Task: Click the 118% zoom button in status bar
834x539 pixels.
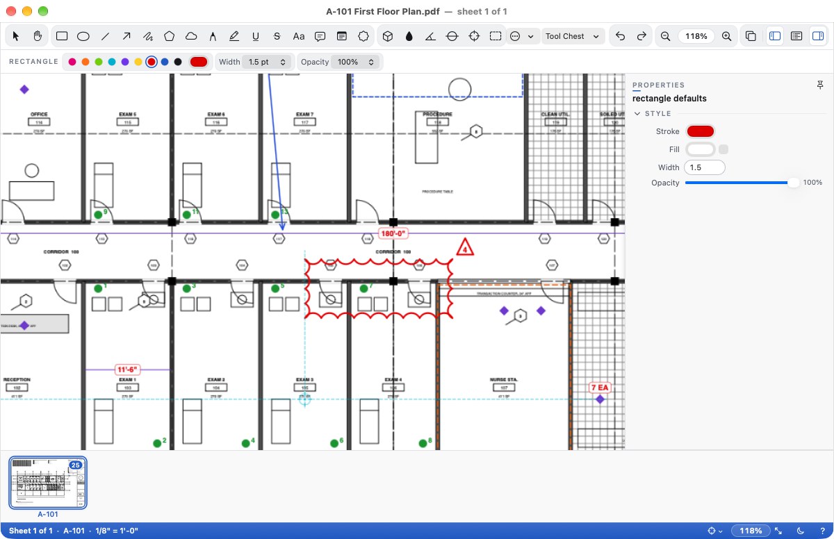Action: click(751, 531)
